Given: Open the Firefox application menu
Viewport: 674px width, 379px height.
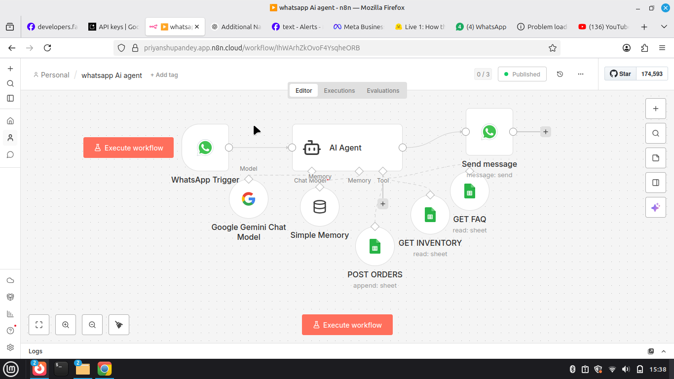Looking at the screenshot, I should (x=662, y=48).
